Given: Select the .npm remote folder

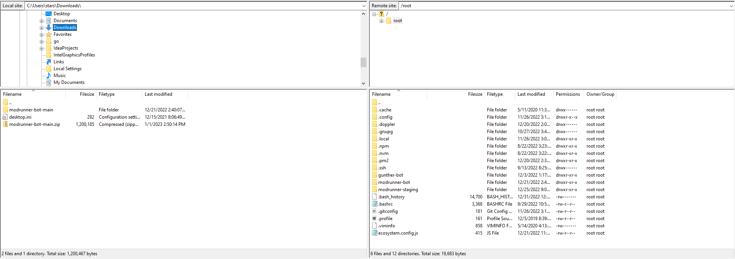Looking at the screenshot, I should click(384, 146).
